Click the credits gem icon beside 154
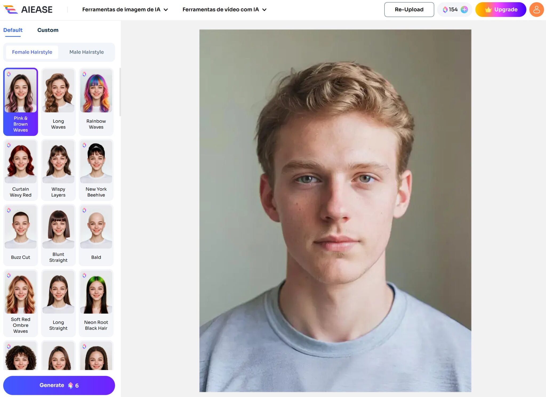The height and width of the screenshot is (397, 546). click(445, 10)
